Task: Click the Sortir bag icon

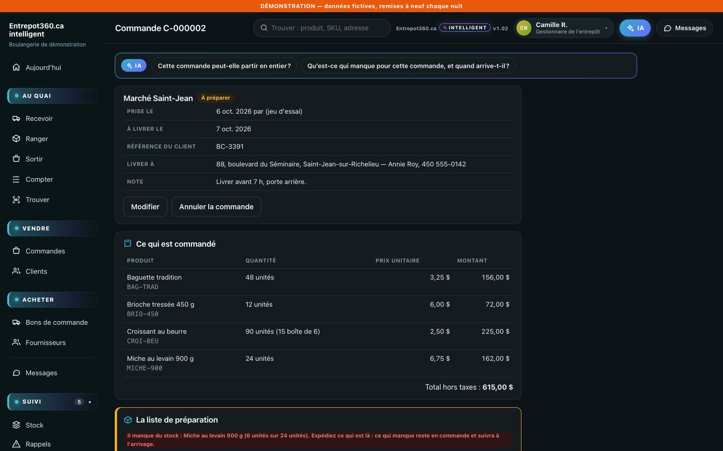Action: point(16,159)
